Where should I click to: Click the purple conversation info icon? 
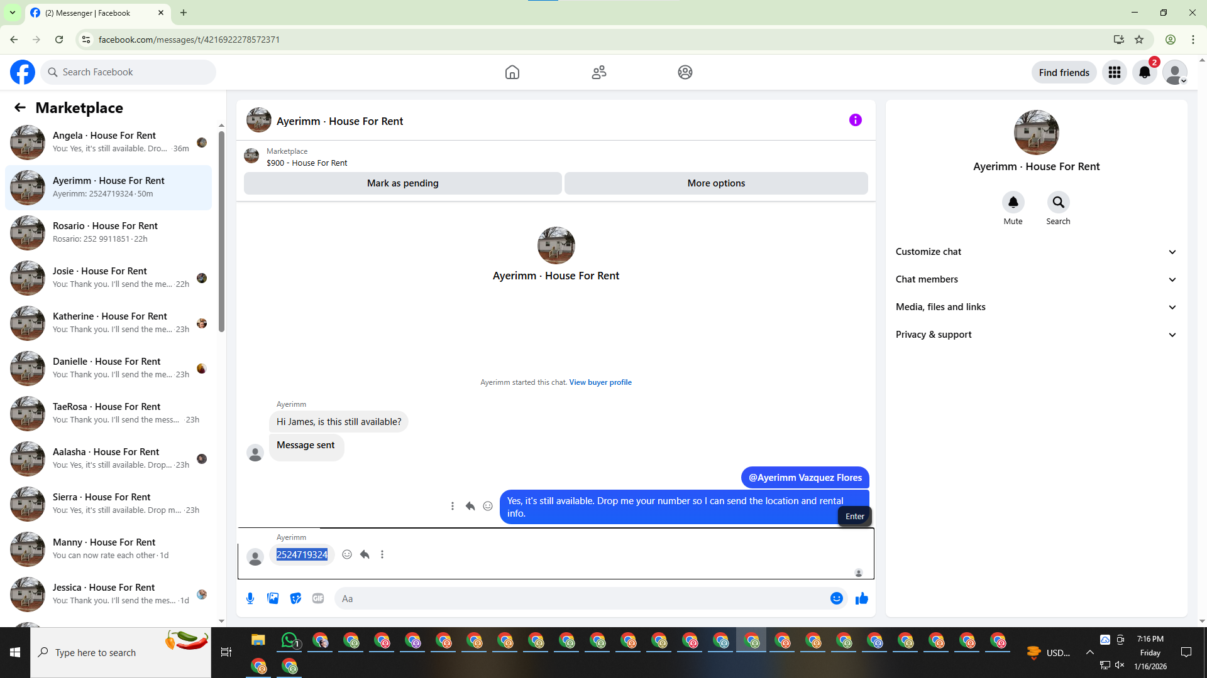coord(855,120)
